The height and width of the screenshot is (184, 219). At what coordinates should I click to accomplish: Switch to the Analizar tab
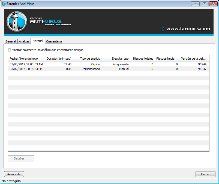pos(24,41)
